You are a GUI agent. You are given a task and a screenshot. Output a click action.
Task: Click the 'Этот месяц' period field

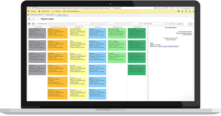coord(154,24)
